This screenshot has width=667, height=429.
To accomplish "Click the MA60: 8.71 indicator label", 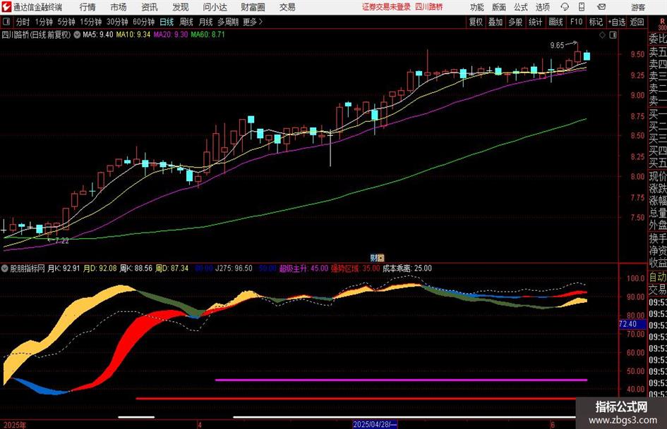I will click(208, 35).
